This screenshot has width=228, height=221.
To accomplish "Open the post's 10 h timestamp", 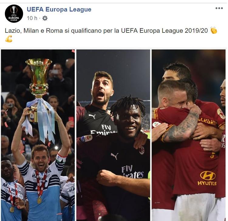I will click(32, 18).
